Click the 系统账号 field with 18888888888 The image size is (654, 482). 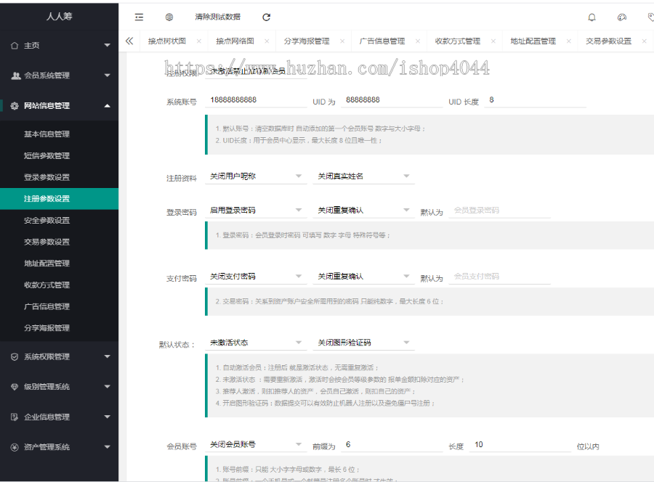[256, 100]
